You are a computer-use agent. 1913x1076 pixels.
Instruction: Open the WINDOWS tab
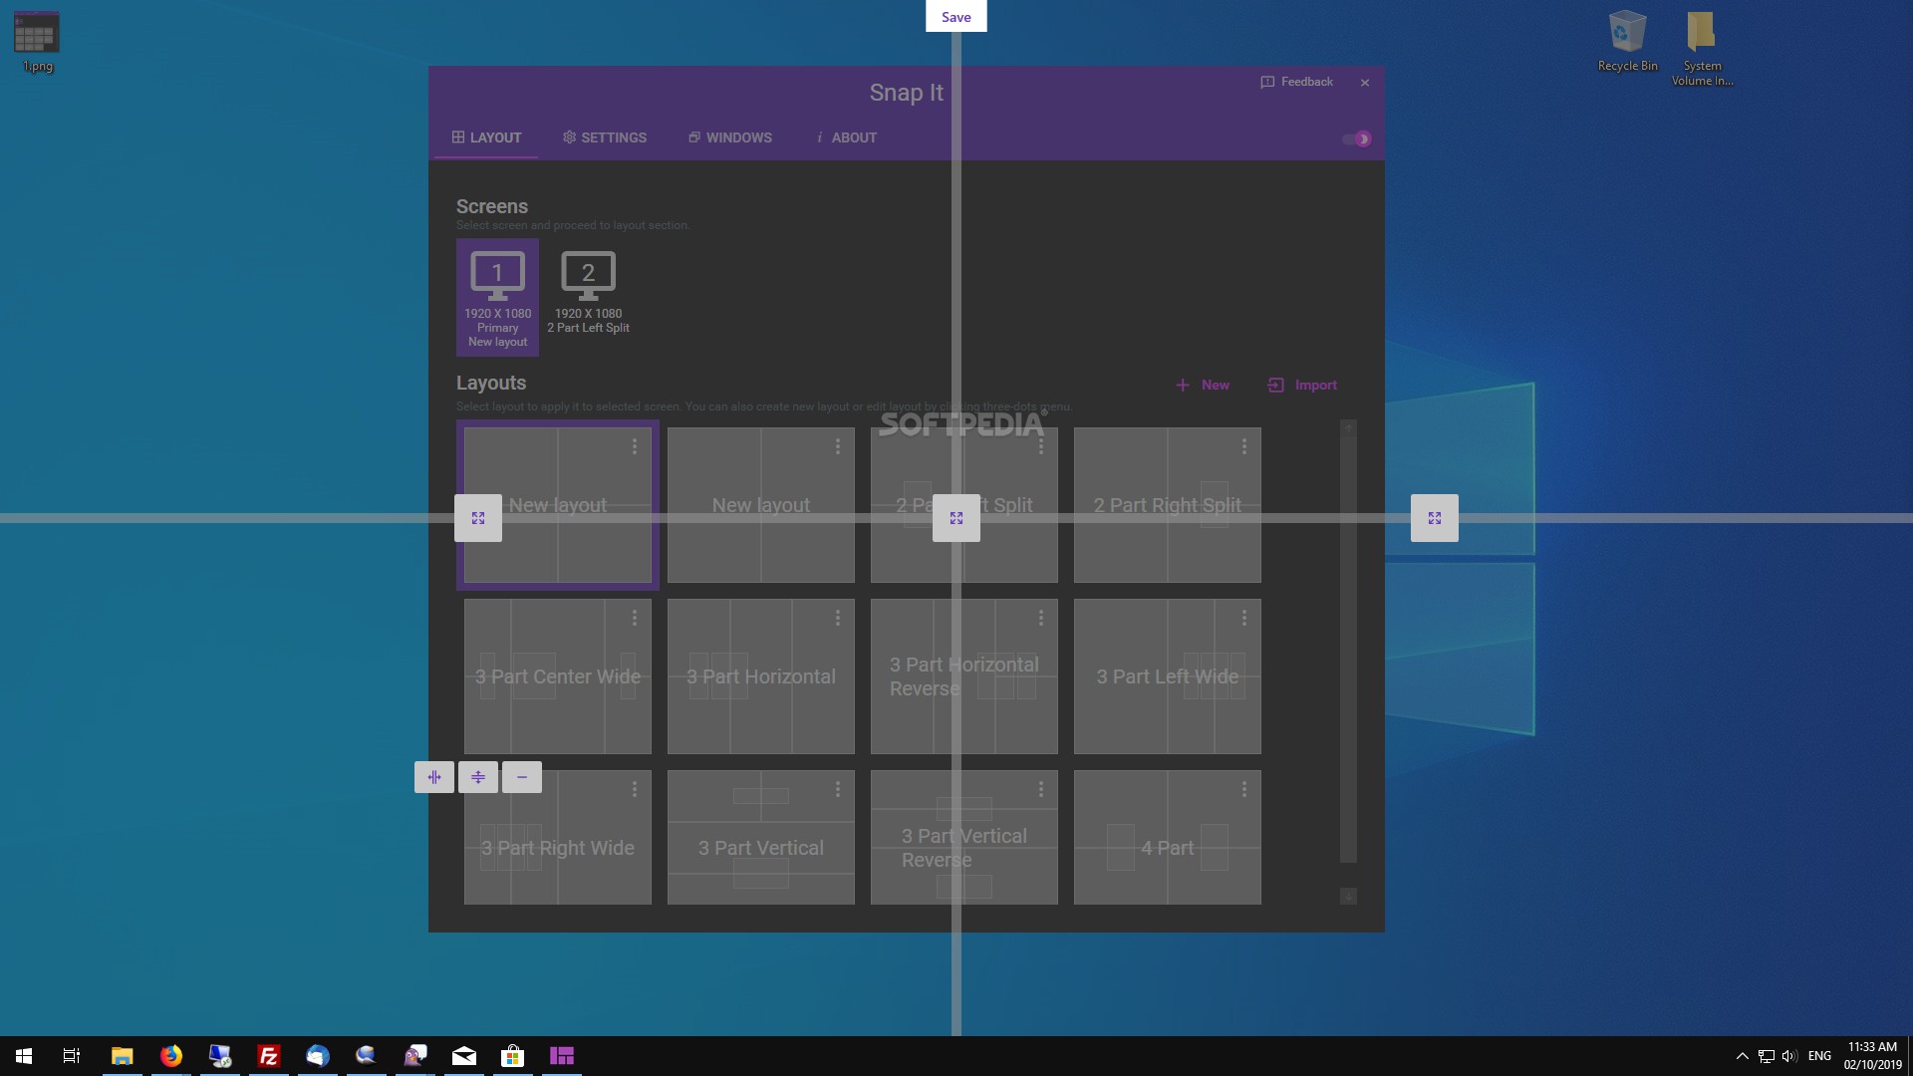tap(730, 137)
